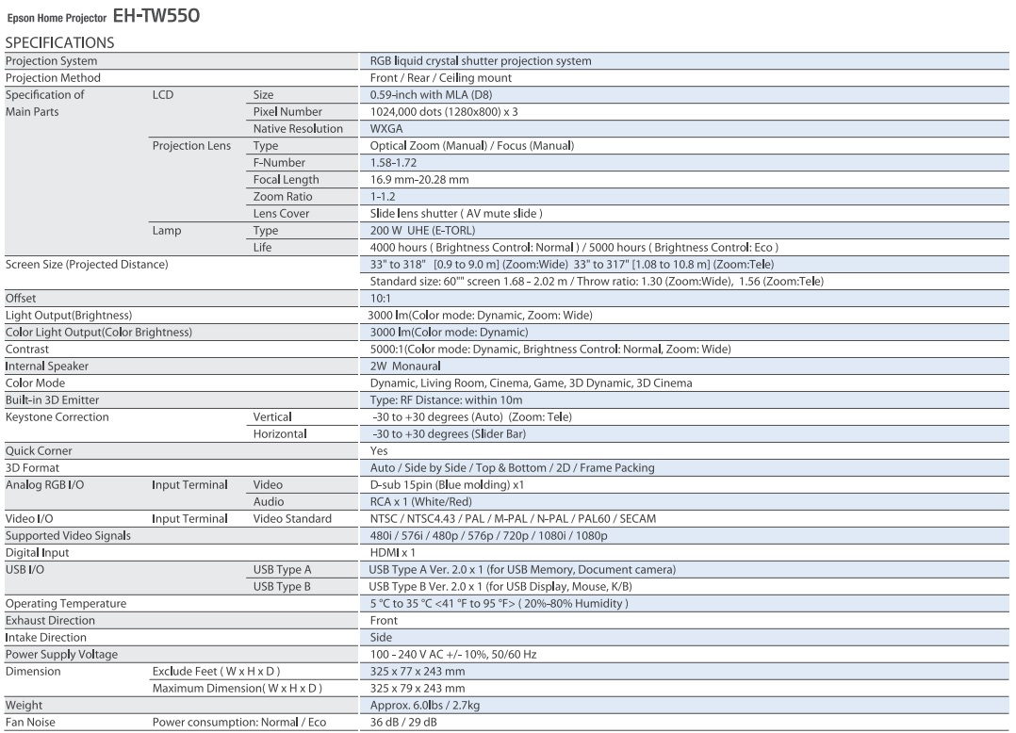Select 'RGB liquid crystal shutter projection system' value
The width and height of the screenshot is (1016, 733).
[480, 61]
